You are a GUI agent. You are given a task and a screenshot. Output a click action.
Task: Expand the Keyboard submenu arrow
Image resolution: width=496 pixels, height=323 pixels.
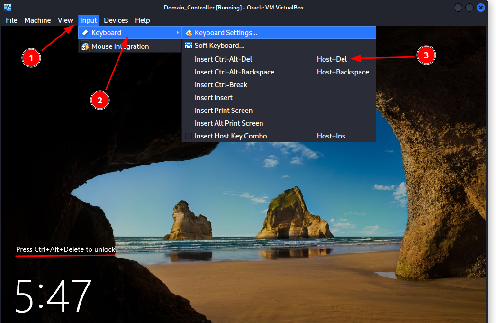[178, 33]
